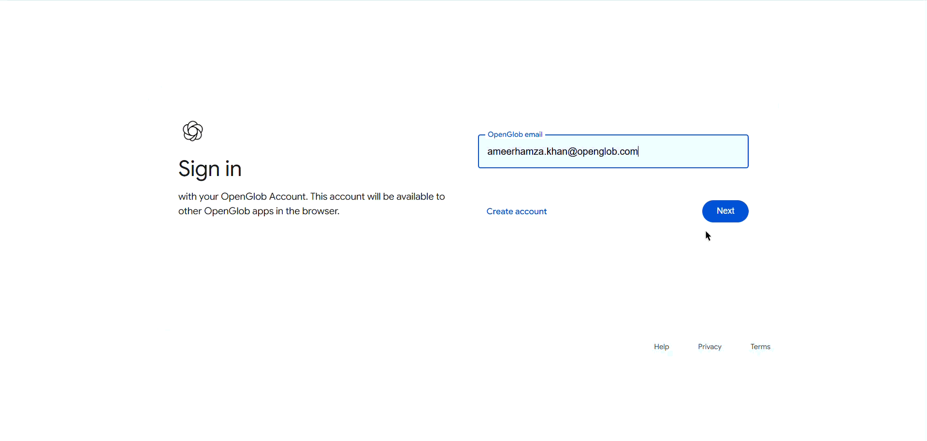Viewport: 927px width, 441px height.
Task: Select the swirl-shaped brand icon above Sign in
Action: tap(193, 131)
